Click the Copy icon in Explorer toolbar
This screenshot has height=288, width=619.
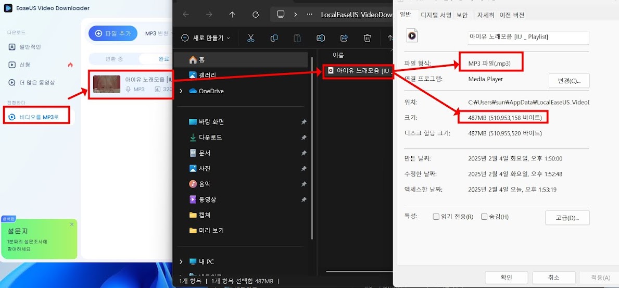pos(273,38)
